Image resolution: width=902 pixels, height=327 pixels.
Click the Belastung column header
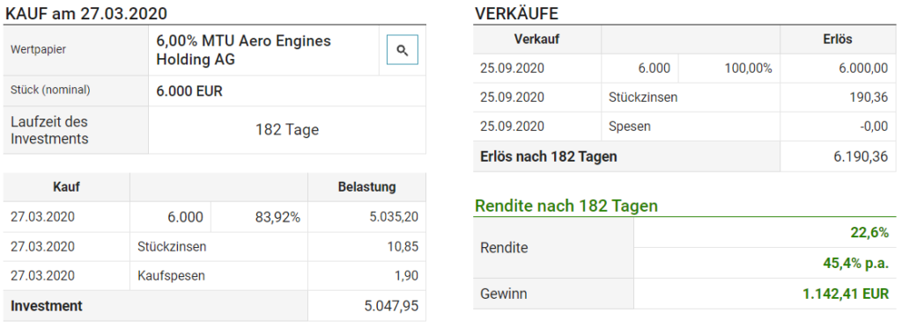(367, 187)
